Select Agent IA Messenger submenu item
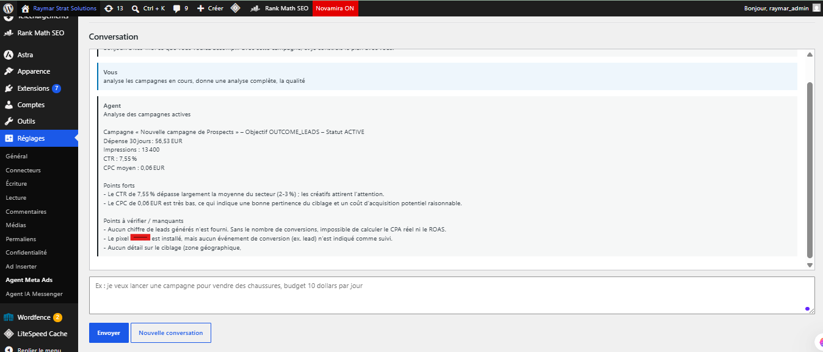 (x=34, y=294)
